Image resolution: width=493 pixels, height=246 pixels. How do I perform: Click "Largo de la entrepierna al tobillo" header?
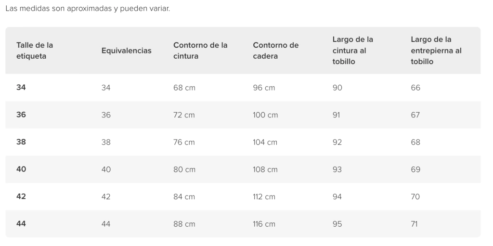[436, 51]
